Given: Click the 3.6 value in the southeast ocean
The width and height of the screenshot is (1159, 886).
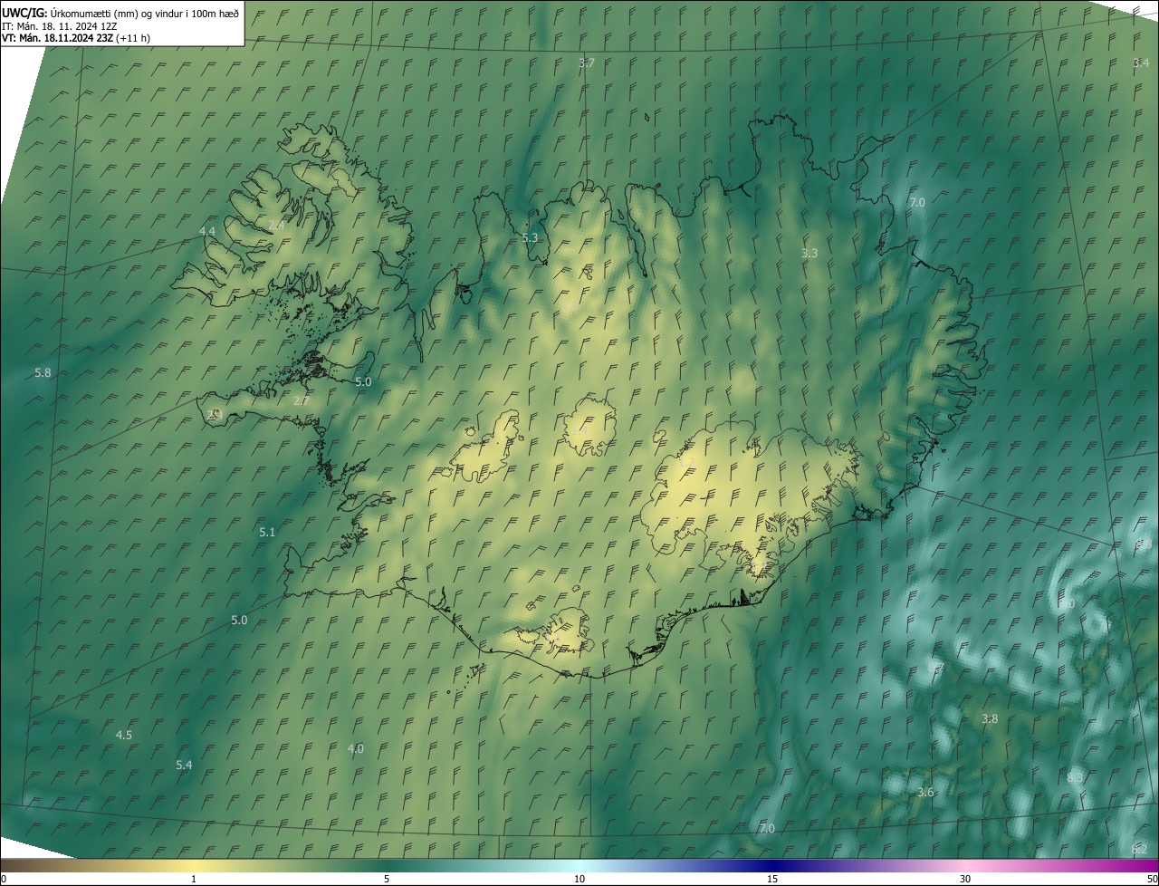Looking at the screenshot, I should (925, 793).
